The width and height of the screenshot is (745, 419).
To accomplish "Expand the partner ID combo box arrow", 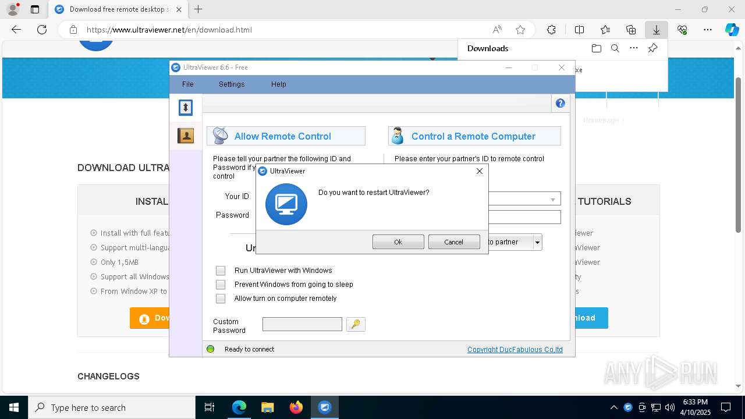I will pyautogui.click(x=553, y=199).
